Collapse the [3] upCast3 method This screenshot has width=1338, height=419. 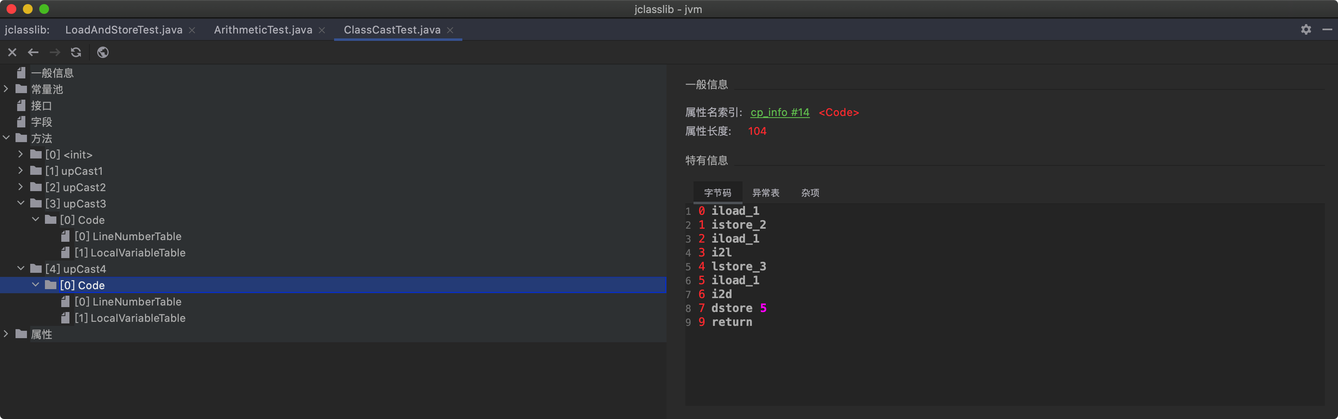[21, 203]
